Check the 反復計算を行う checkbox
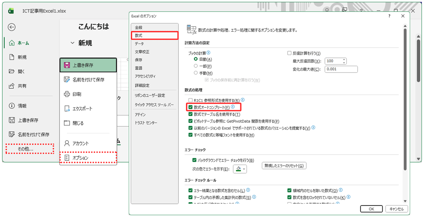 (290, 53)
